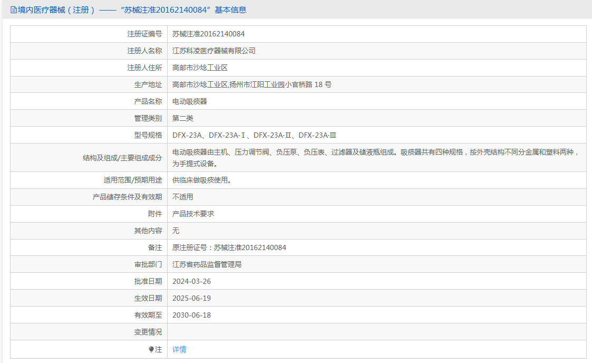592x363 pixels.
Task: Click the document icon in the title header
Action: pyautogui.click(x=14, y=10)
